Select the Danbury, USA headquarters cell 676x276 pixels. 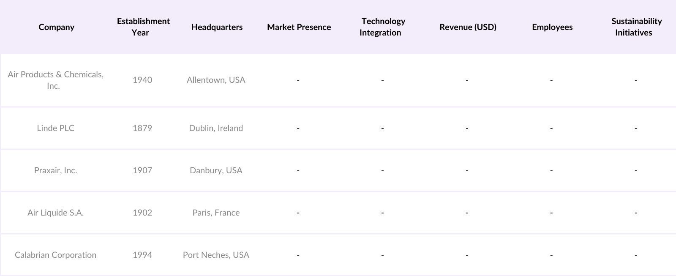click(216, 170)
